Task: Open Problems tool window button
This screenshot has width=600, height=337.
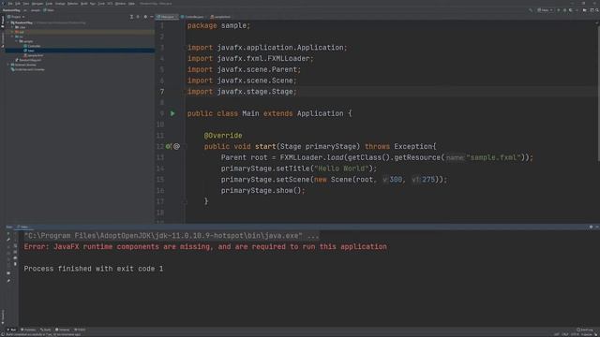Action: tap(28, 330)
